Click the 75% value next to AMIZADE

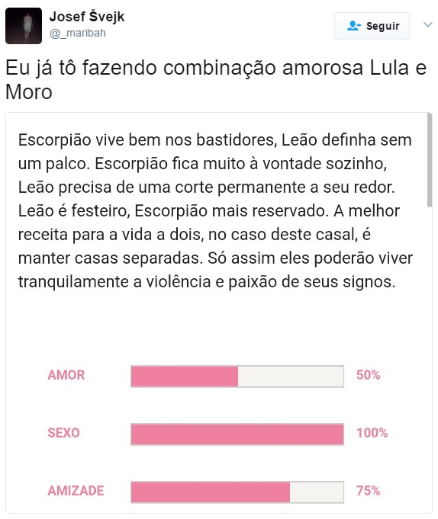368,491
